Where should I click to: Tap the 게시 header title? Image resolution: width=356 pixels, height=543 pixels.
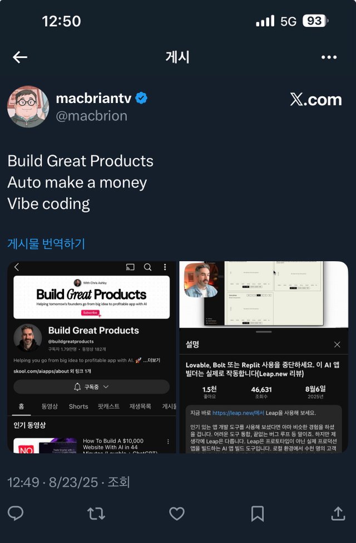(177, 57)
